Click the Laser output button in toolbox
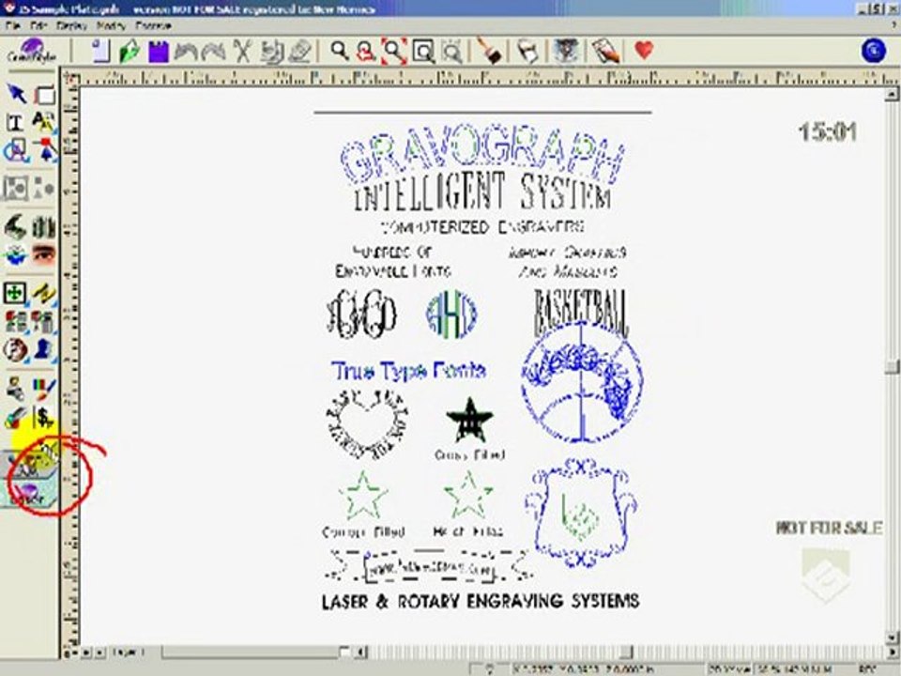 point(29,493)
